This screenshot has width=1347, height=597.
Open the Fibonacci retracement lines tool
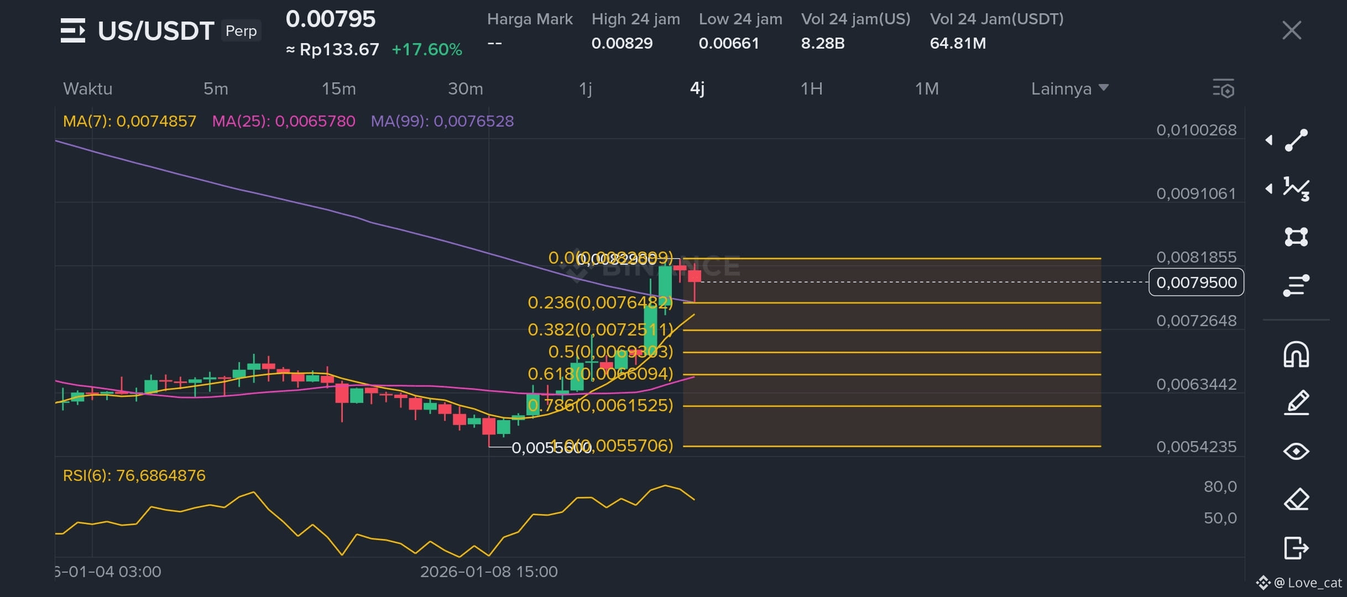pos(1296,285)
